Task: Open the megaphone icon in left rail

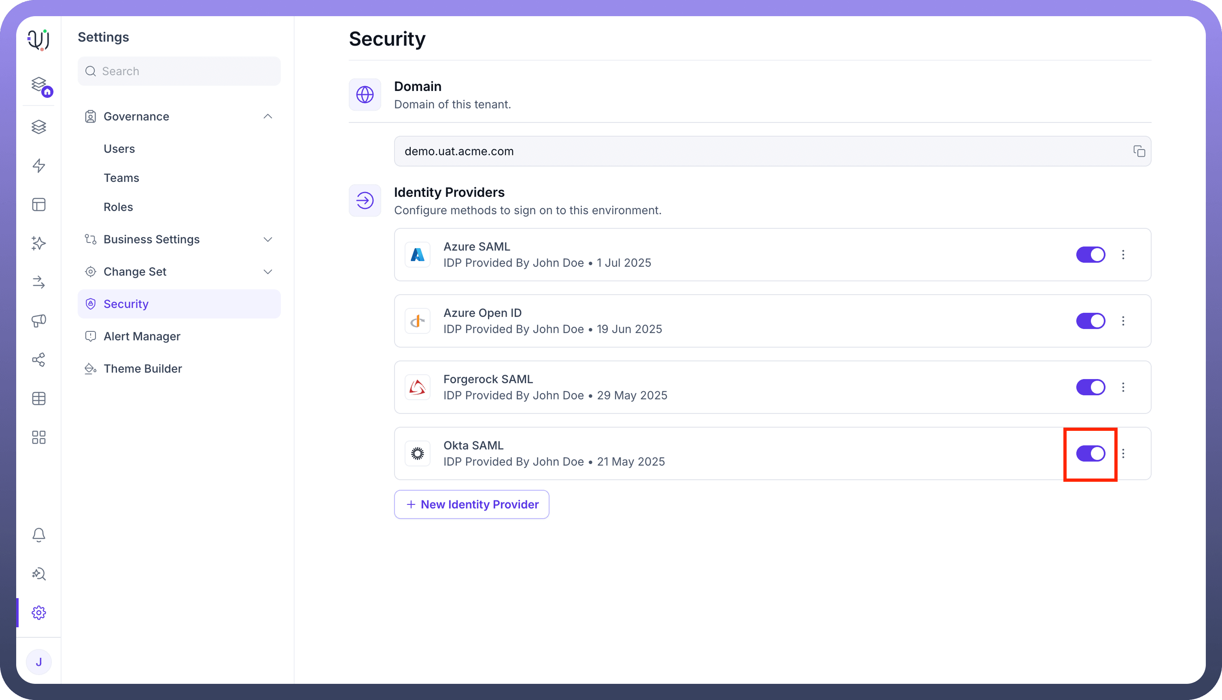Action: 38,320
